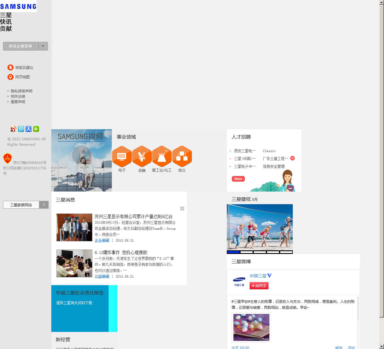Open the 公益新闻 category link

pyautogui.click(x=102, y=276)
